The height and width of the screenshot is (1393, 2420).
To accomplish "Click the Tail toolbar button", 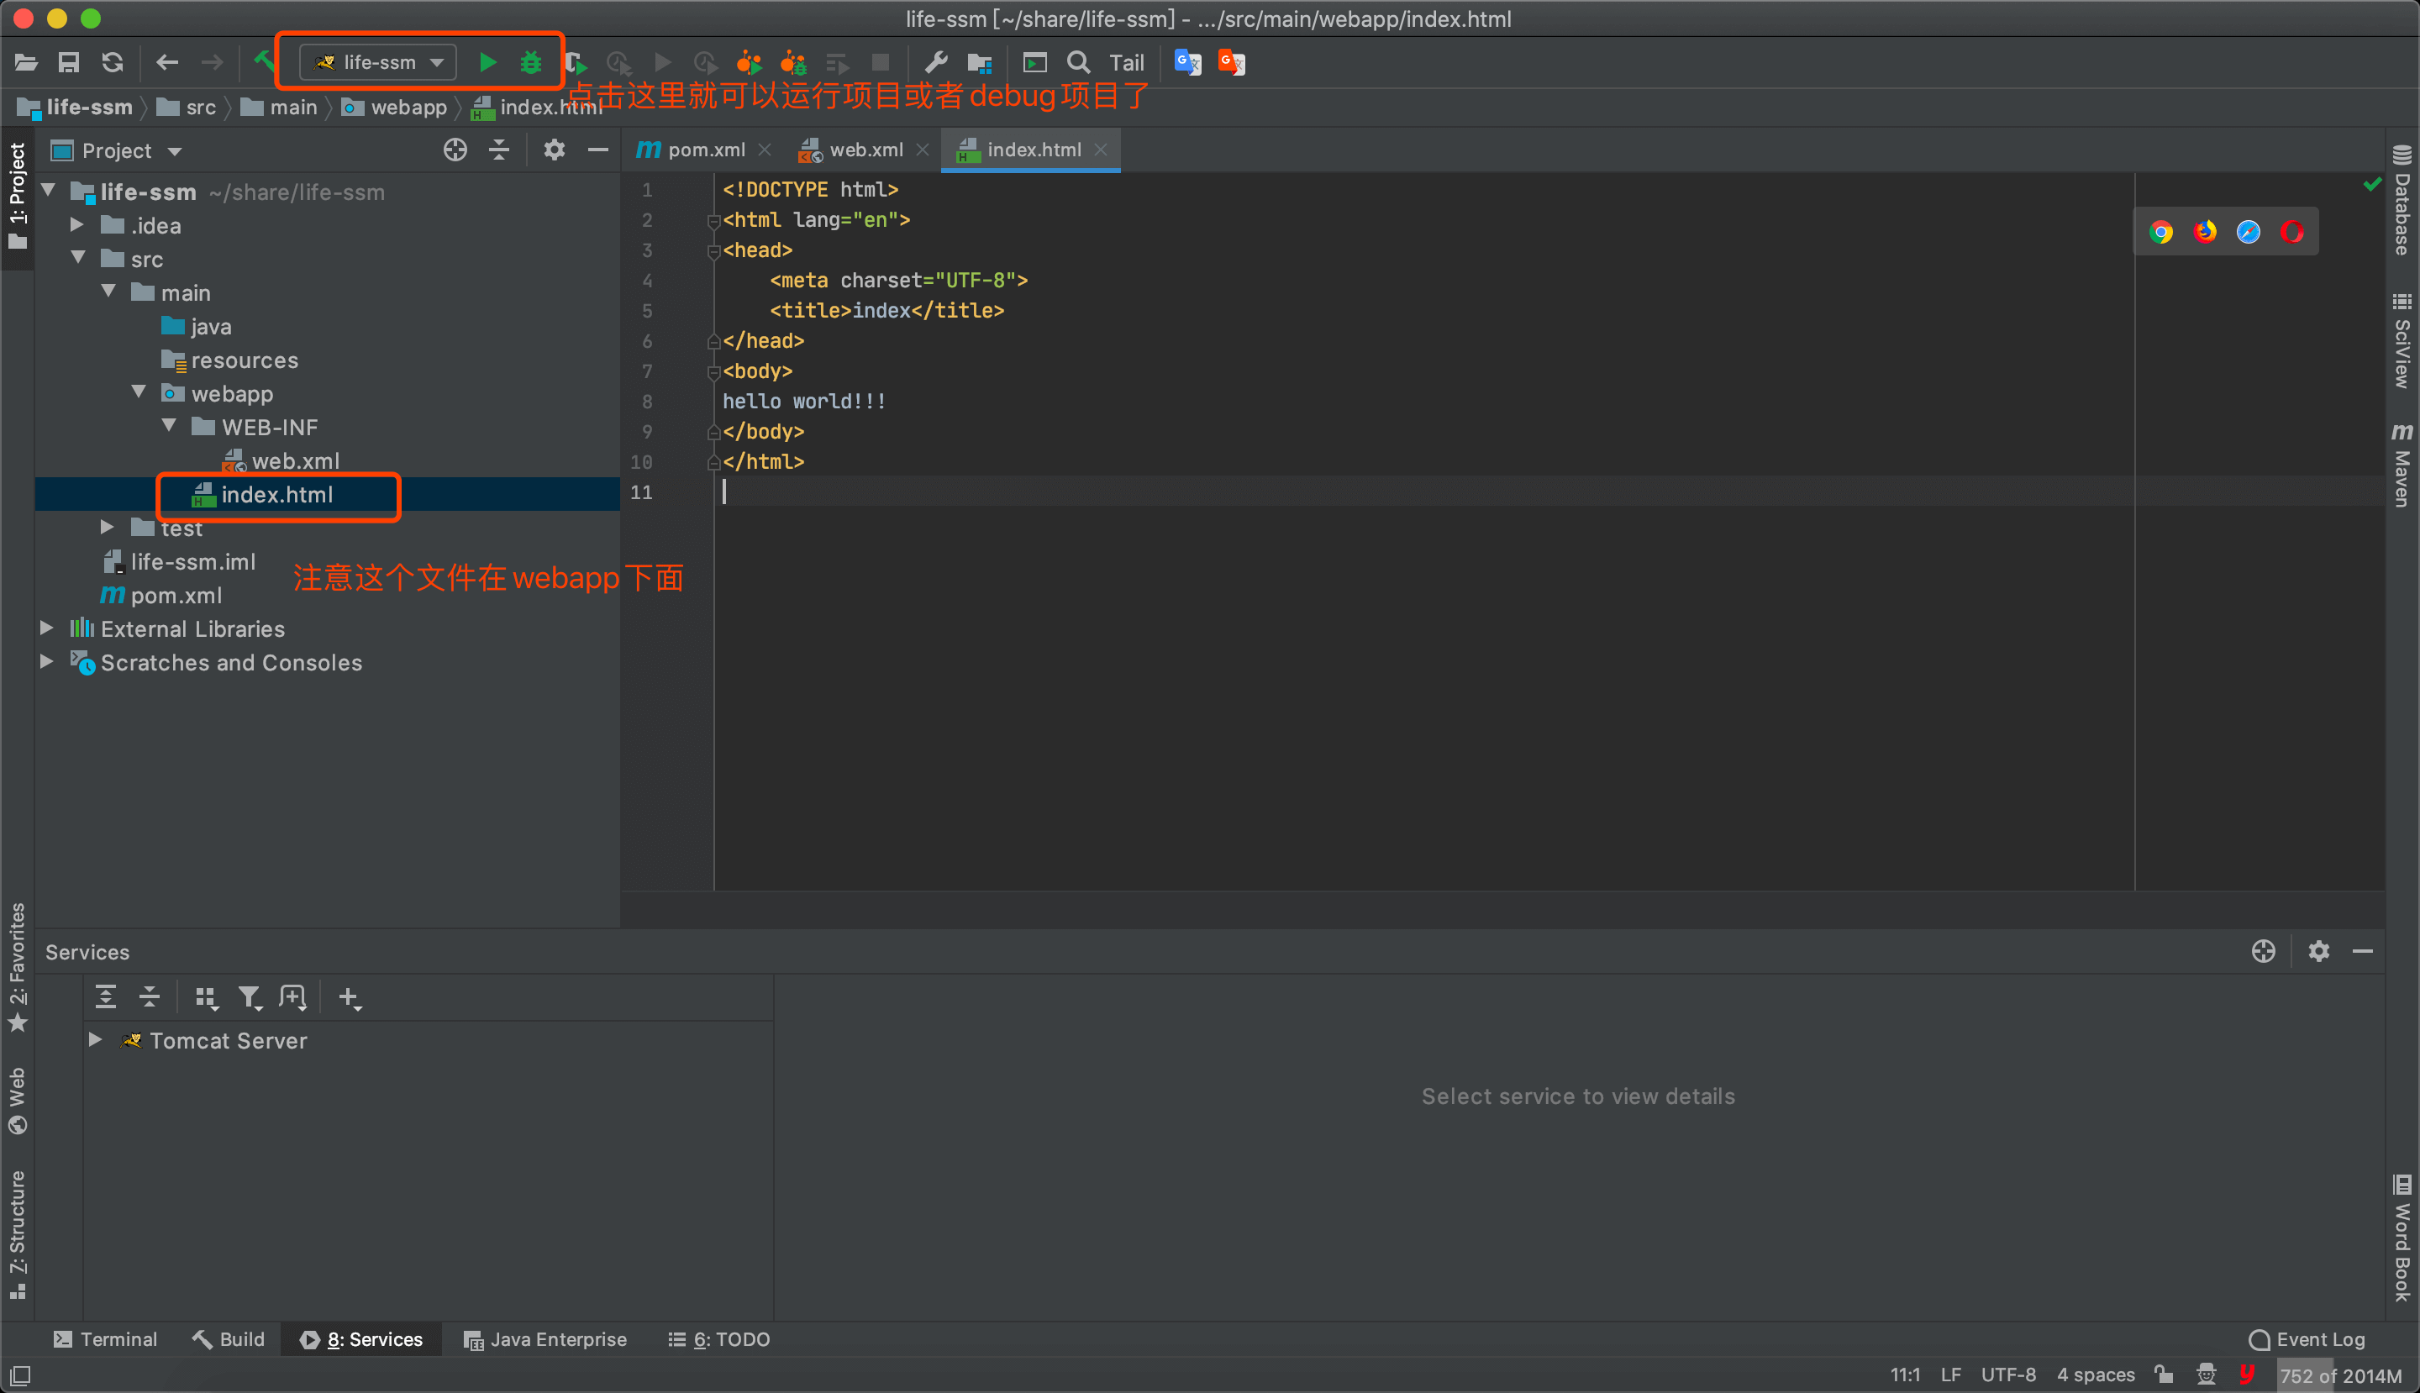I will coord(1126,63).
